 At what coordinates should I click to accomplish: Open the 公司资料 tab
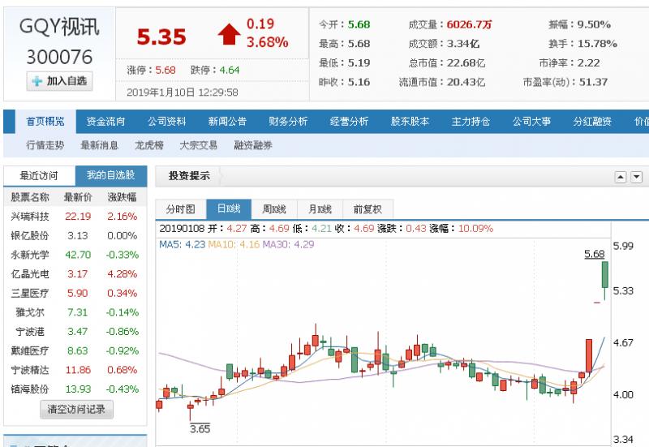pos(167,122)
